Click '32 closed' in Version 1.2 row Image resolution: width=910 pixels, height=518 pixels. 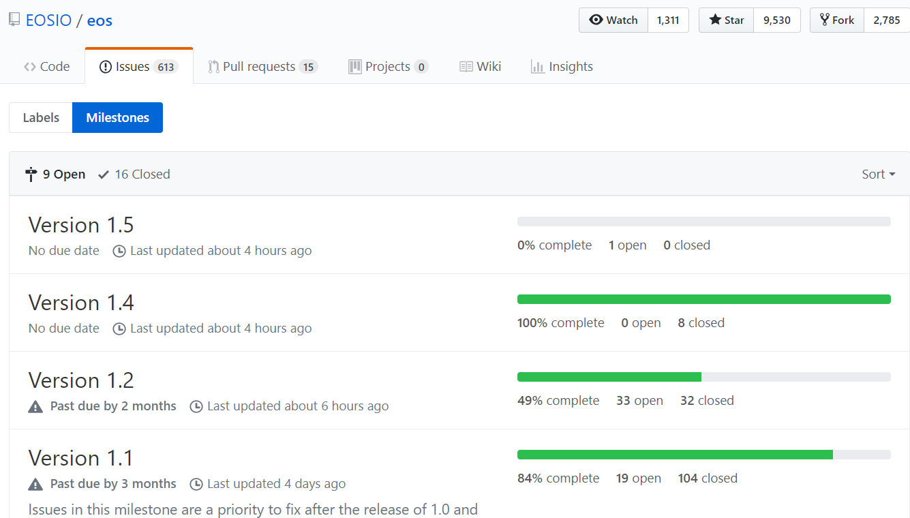tap(708, 401)
